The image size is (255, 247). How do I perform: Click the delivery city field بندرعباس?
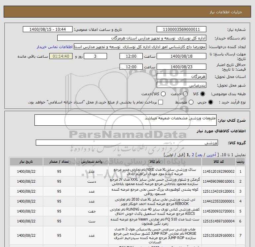coord(181,85)
